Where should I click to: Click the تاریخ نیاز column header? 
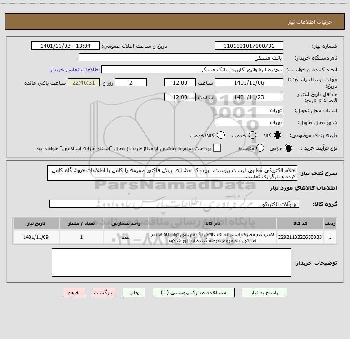point(36,223)
